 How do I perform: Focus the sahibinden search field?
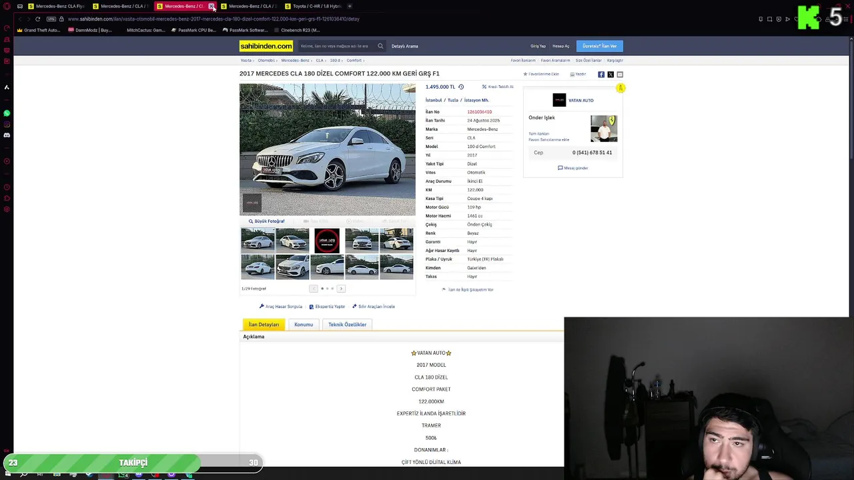click(336, 46)
